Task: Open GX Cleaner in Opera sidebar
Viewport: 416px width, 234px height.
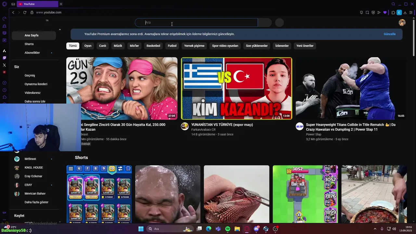Action: pyautogui.click(x=4, y=26)
